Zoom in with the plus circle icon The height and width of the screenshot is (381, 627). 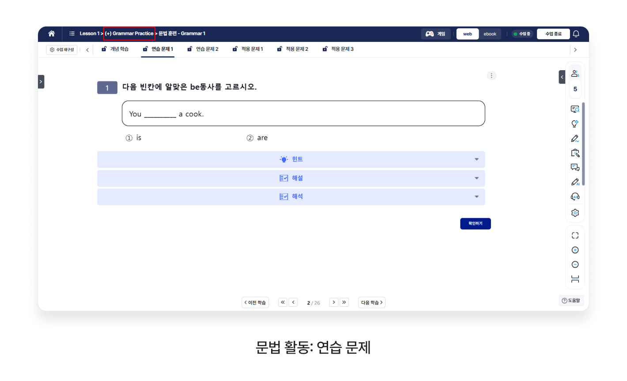tap(575, 250)
